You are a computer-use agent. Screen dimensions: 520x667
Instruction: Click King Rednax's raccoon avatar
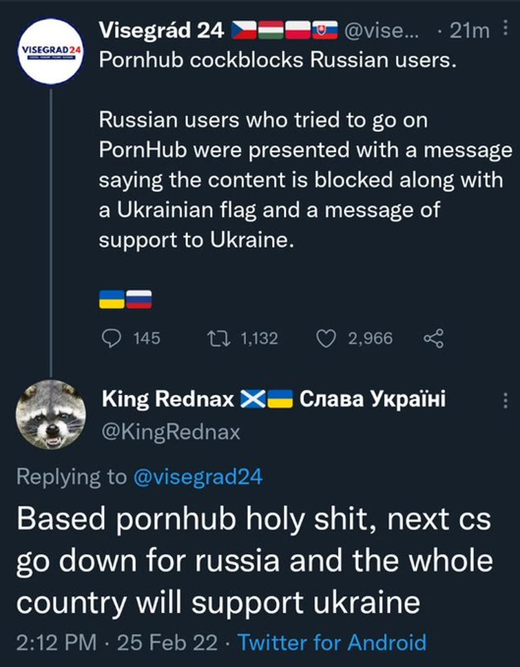click(52, 414)
